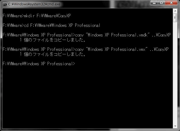Click the quoted Windows XP Professional.vmdk filename
Image resolution: width=180 pixels, height=131 pixels.
[118, 35]
